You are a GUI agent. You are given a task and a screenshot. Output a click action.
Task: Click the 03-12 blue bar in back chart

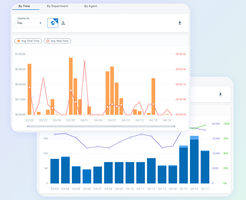coord(151,171)
